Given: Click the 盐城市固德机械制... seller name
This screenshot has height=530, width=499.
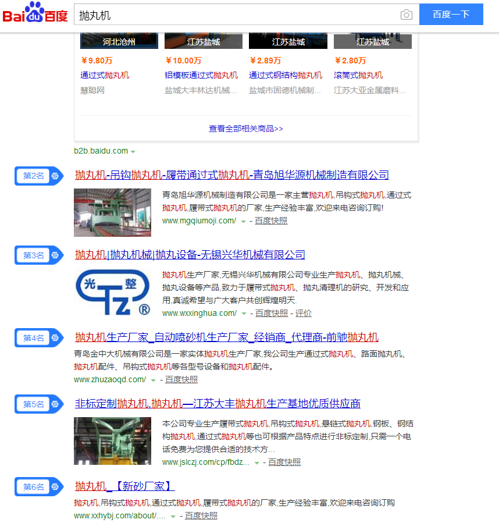Looking at the screenshot, I should coord(285,91).
